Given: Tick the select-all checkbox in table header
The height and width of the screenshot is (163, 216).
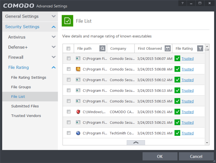Looking at the screenshot, I should (x=69, y=48).
